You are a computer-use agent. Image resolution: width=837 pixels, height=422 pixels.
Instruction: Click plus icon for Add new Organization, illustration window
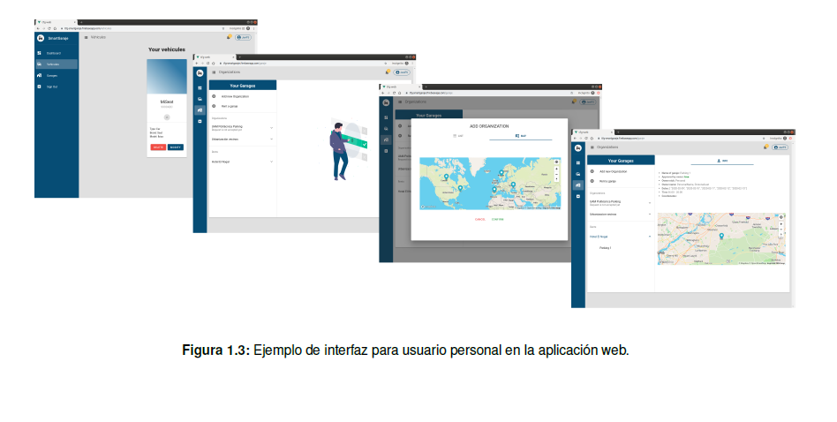(214, 96)
